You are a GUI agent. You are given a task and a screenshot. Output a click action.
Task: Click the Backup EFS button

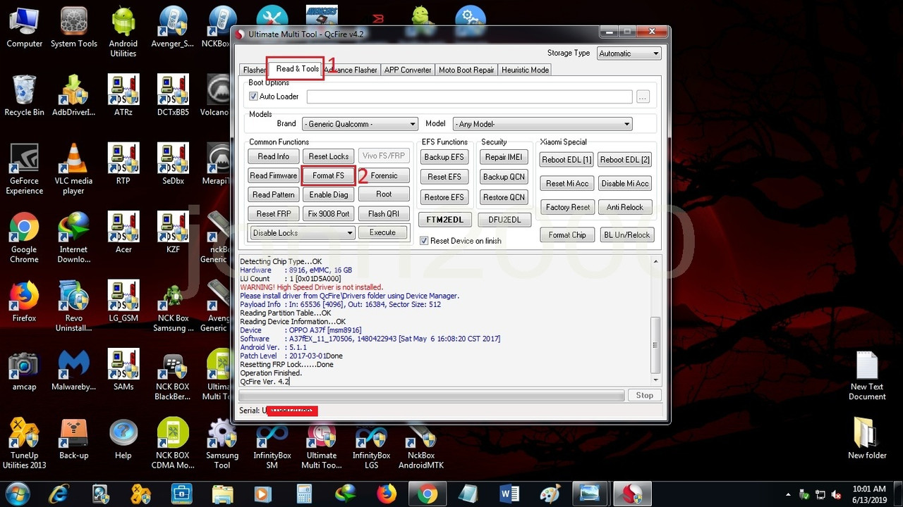tap(444, 157)
